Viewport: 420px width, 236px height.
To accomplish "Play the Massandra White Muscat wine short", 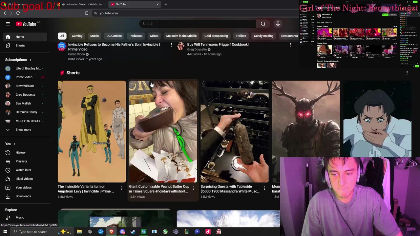I will (235, 131).
